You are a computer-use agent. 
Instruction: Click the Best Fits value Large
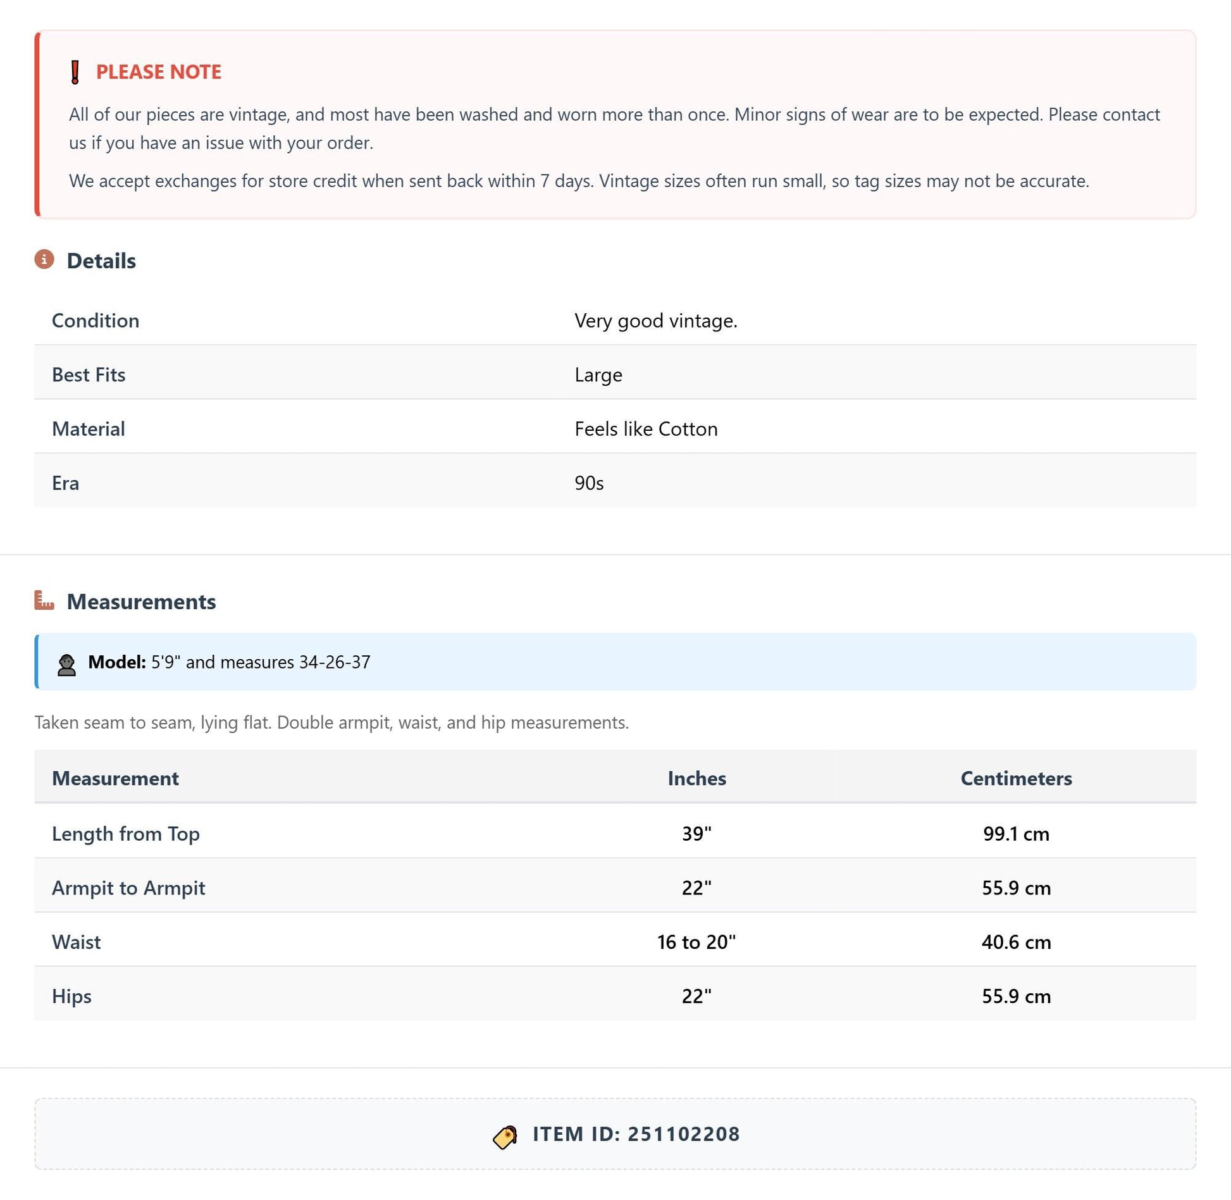(x=598, y=375)
